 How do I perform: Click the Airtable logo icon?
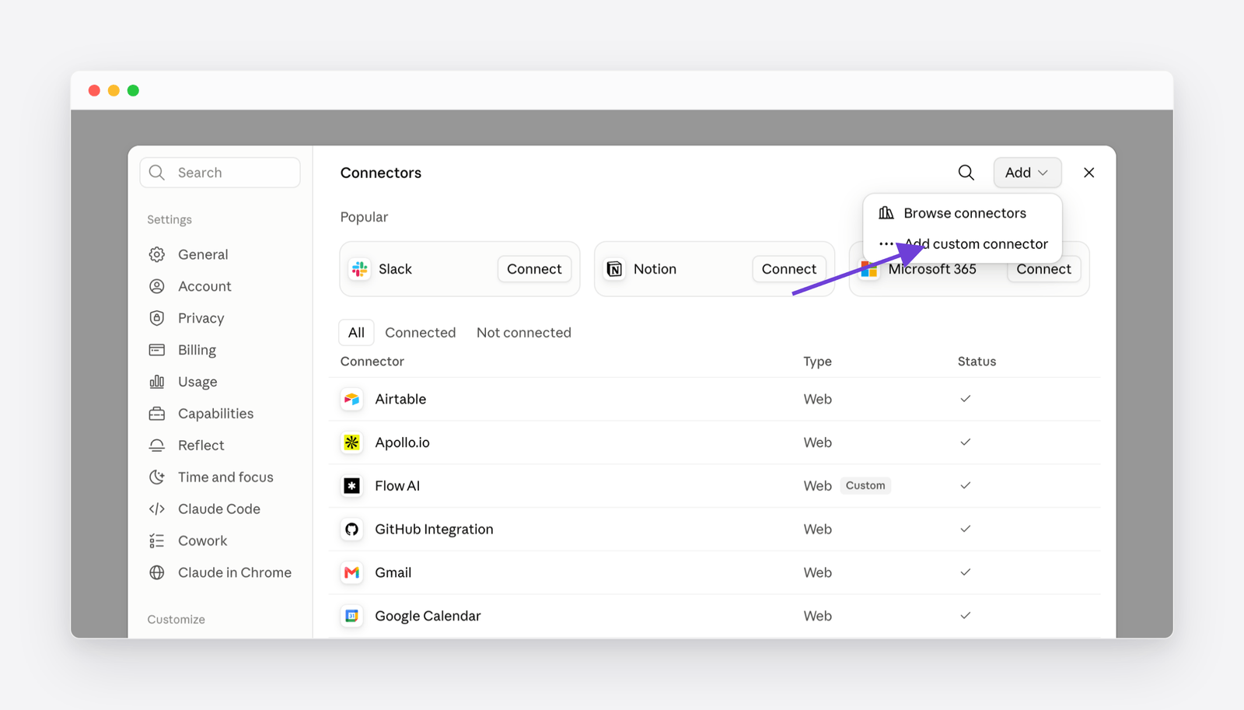click(x=352, y=399)
